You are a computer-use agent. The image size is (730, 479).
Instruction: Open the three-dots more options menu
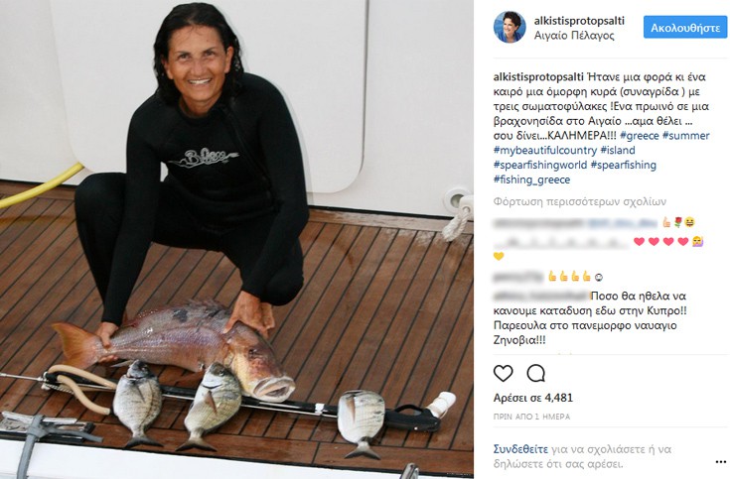720,462
